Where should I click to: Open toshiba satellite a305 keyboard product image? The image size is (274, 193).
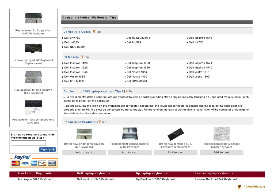[x=130, y=134]
